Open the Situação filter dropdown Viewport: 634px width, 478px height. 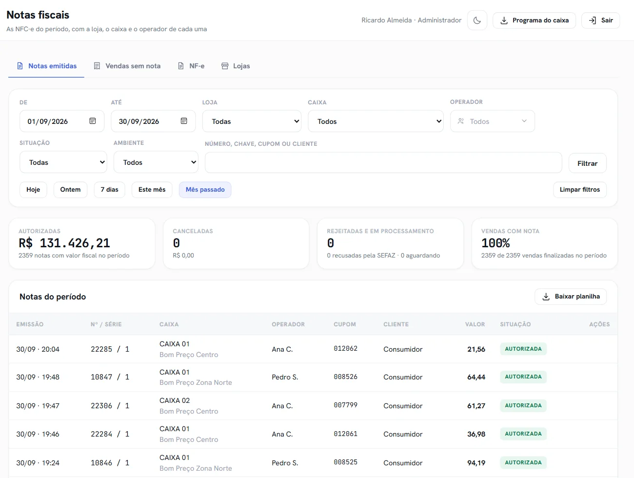63,162
